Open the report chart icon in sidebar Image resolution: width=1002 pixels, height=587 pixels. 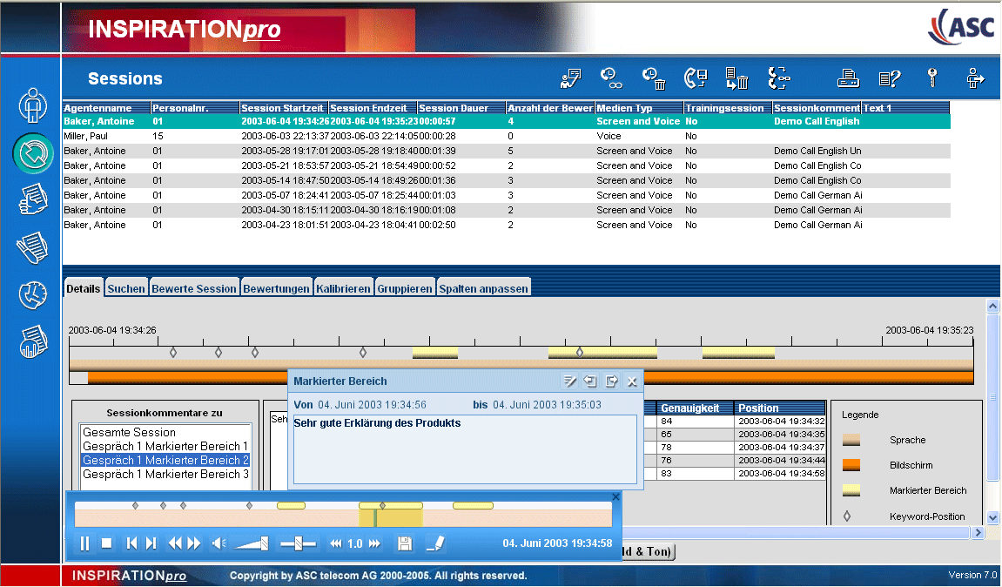34,341
